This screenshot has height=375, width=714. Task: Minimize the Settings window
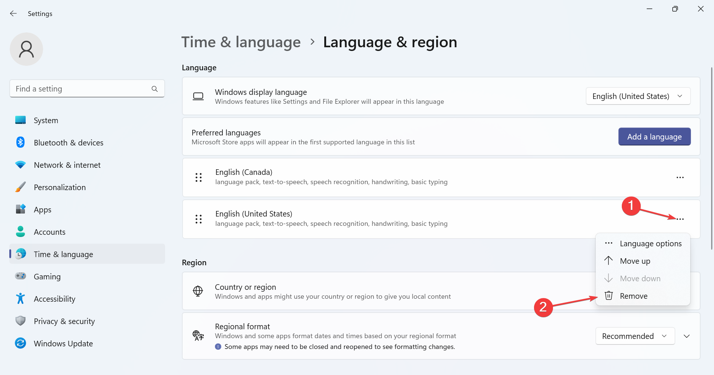pos(650,9)
